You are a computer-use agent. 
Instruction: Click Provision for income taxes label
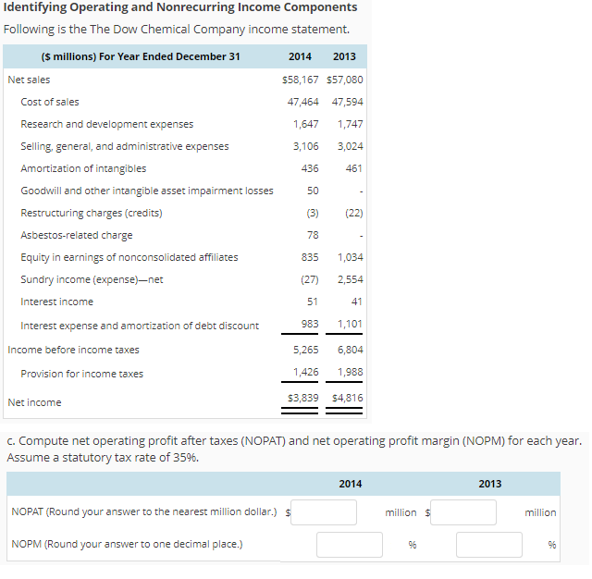(82, 374)
